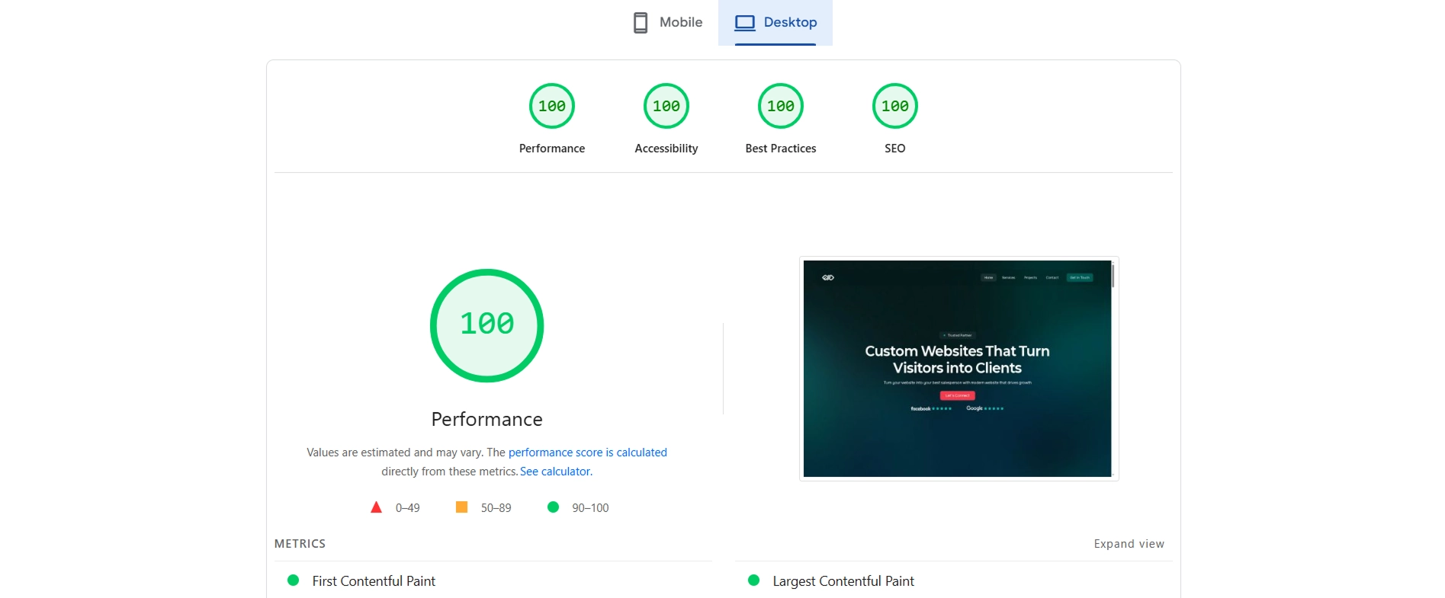The image size is (1445, 598).
Task: Click the '0–49' range text
Action: pos(408,508)
